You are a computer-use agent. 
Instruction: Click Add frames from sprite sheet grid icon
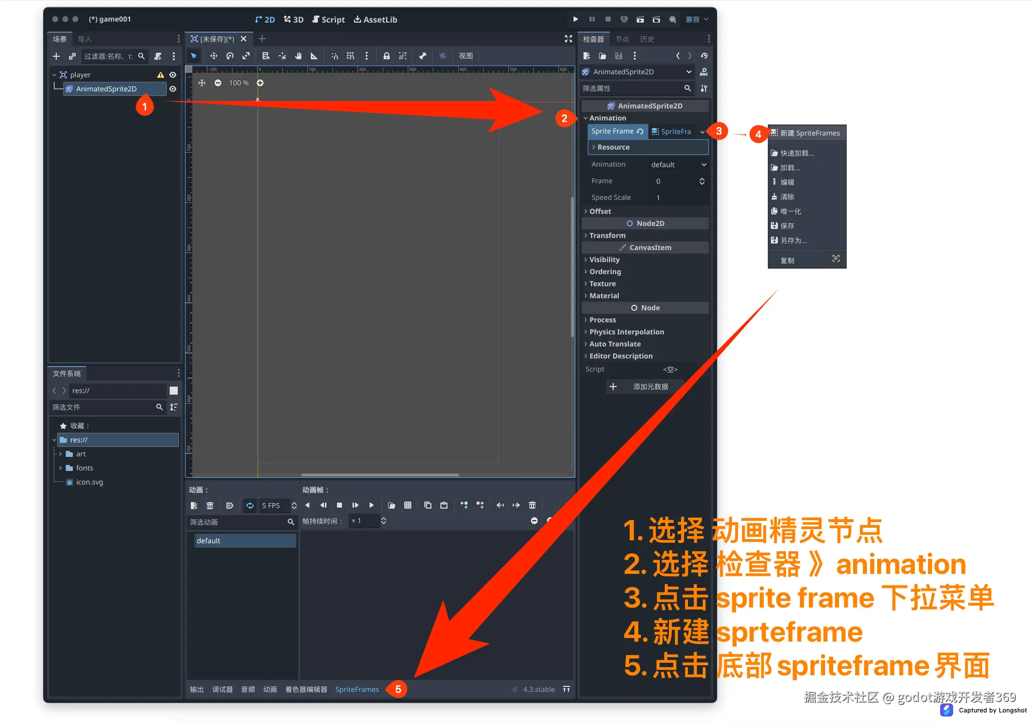408,505
